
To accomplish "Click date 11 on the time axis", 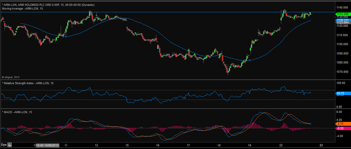I will pos(66,145).
